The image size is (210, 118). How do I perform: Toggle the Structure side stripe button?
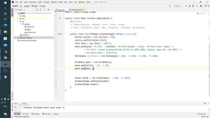tap(12, 96)
